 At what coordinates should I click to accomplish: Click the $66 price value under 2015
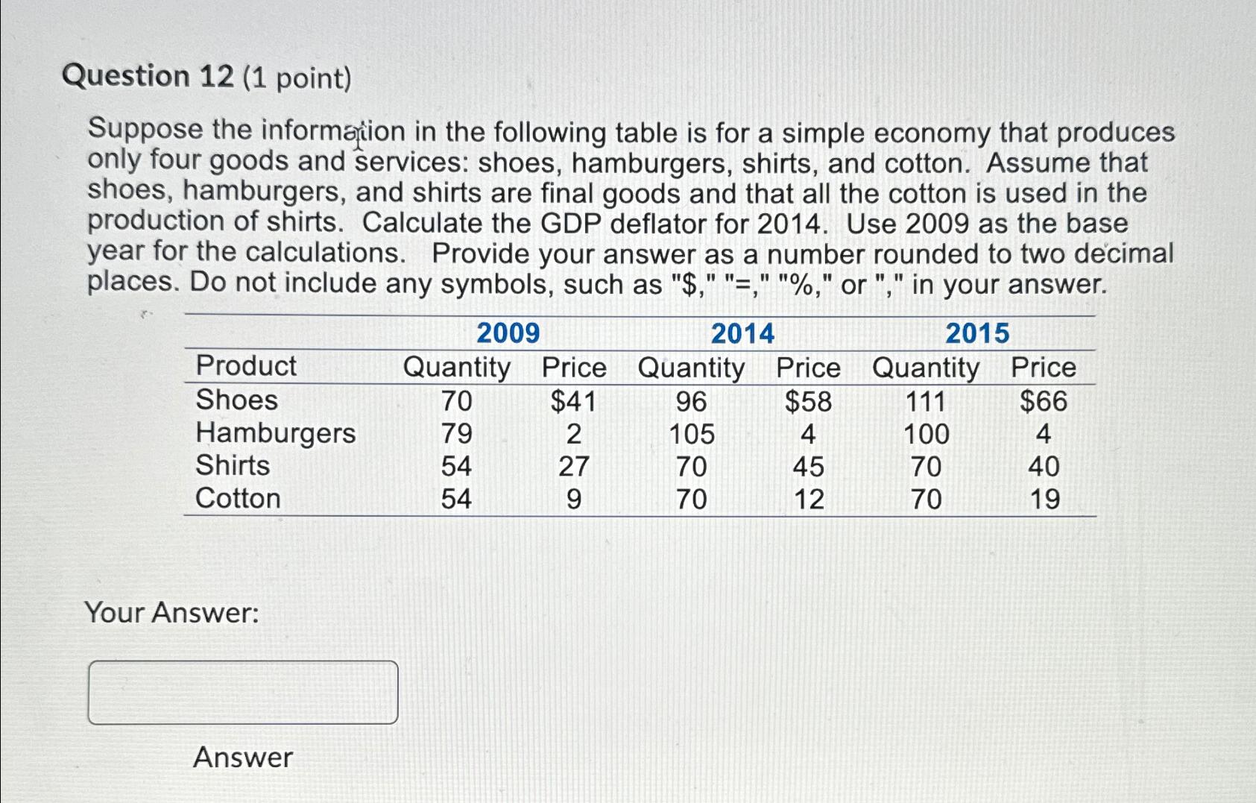pos(1046,401)
